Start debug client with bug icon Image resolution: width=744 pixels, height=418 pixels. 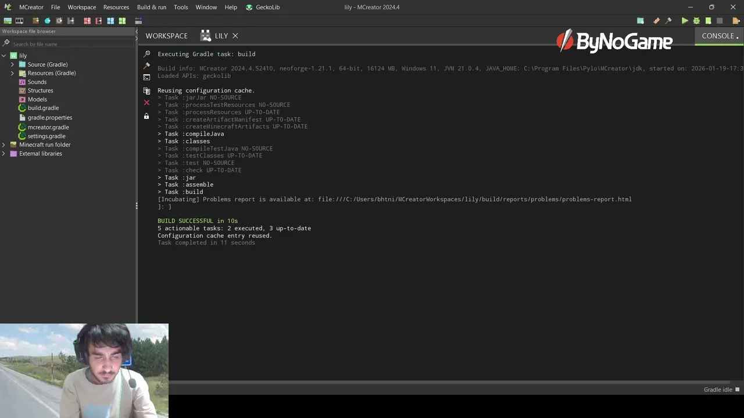point(696,21)
